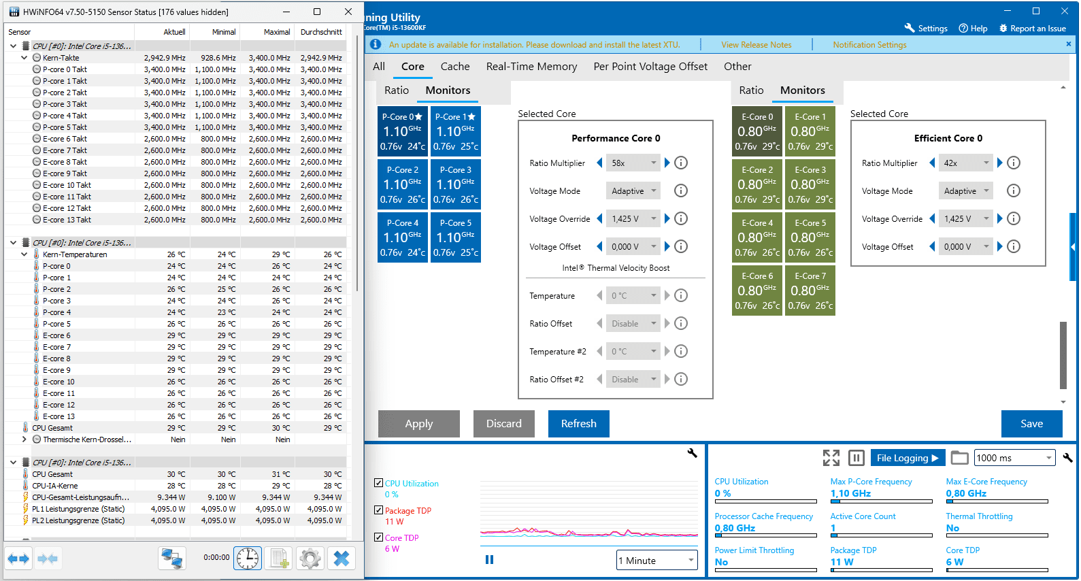Image resolution: width=1081 pixels, height=581 pixels.
Task: Select the P-Core 0 tile
Action: coord(403,131)
